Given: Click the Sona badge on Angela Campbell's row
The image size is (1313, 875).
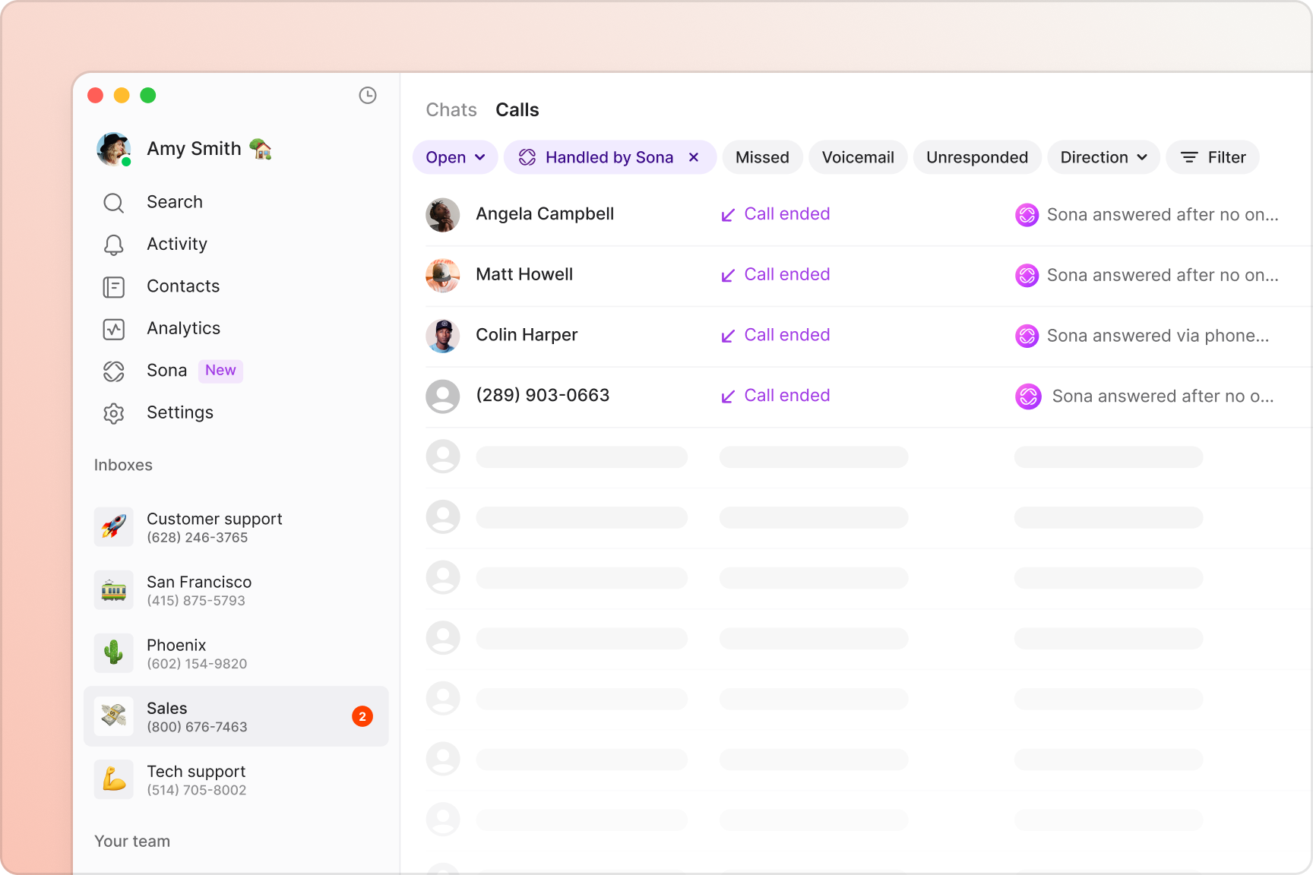Looking at the screenshot, I should point(1027,215).
